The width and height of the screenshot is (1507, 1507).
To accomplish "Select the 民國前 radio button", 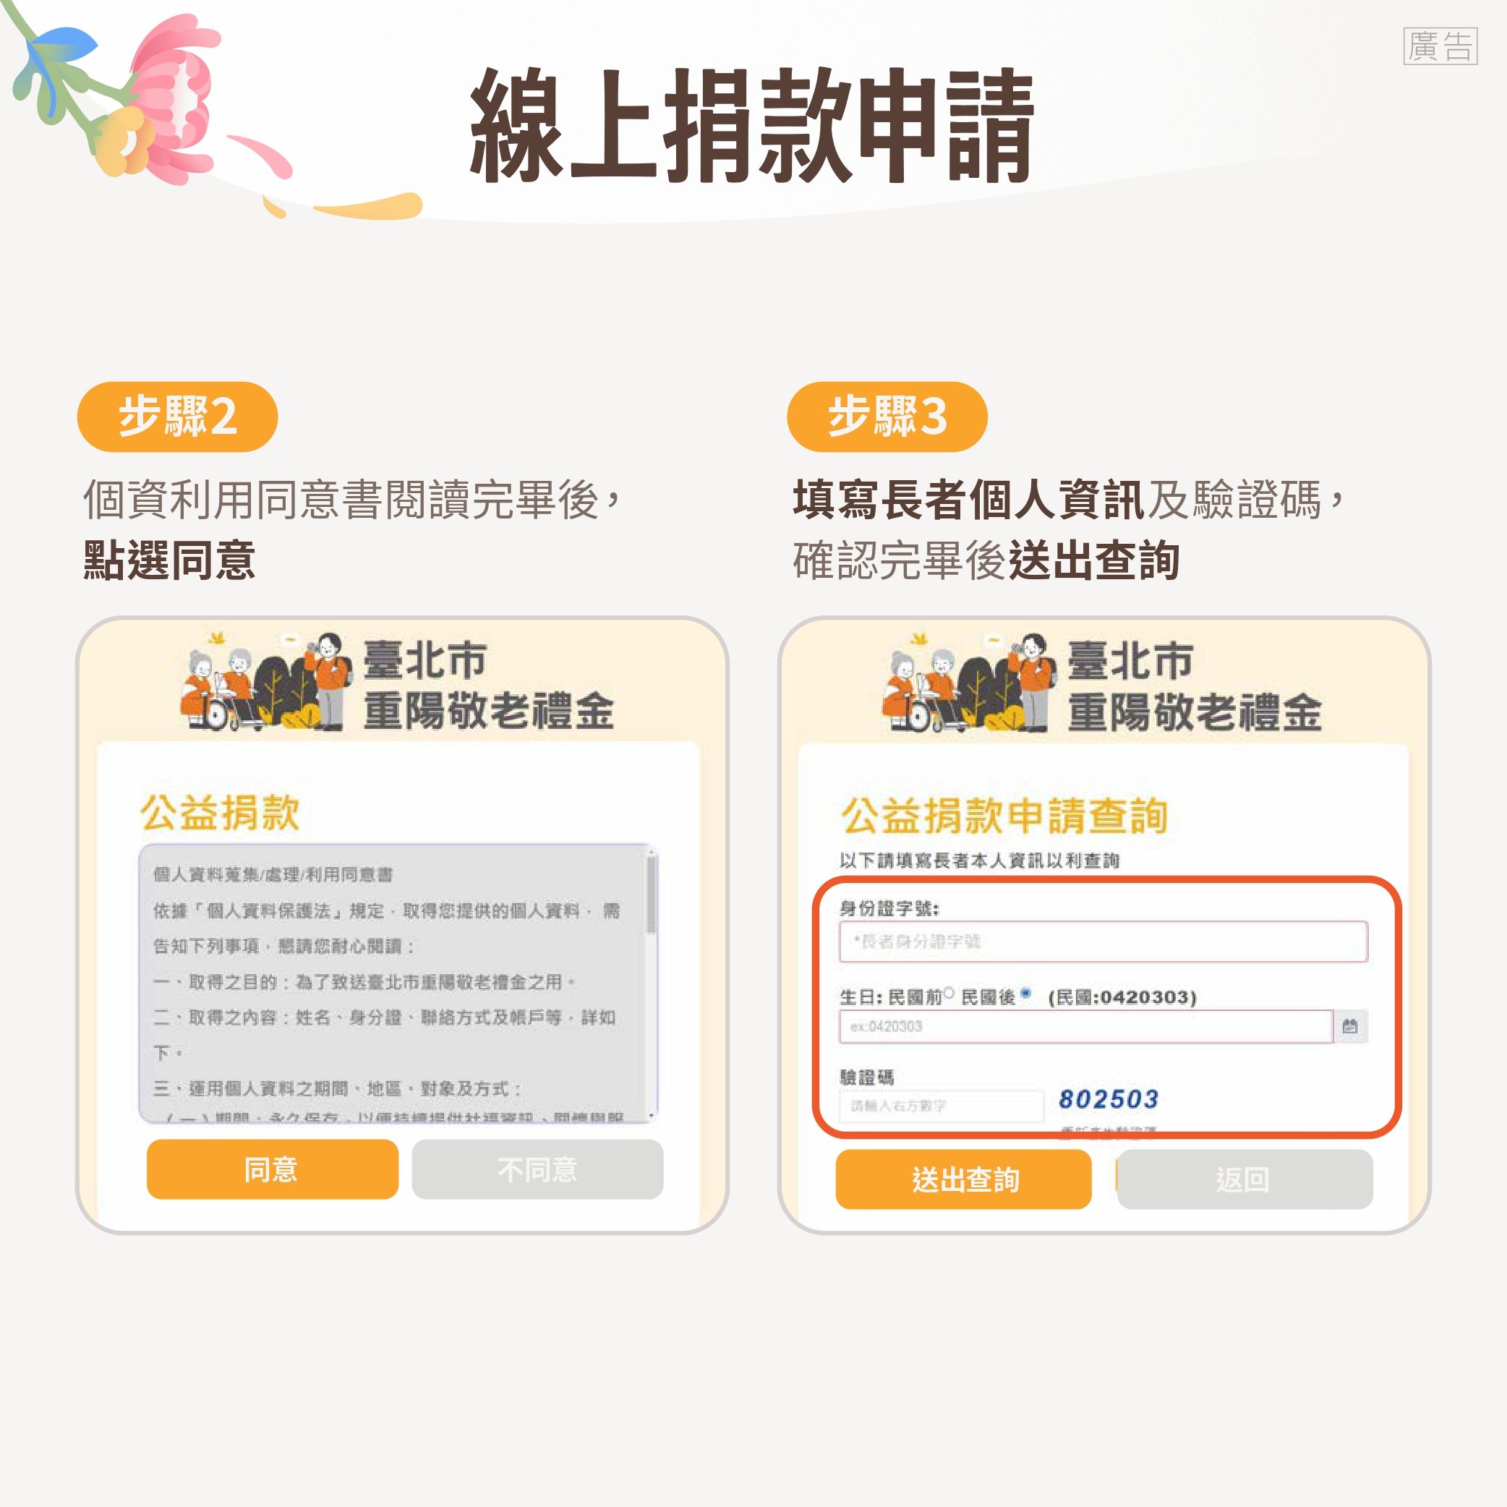I will pyautogui.click(x=949, y=993).
